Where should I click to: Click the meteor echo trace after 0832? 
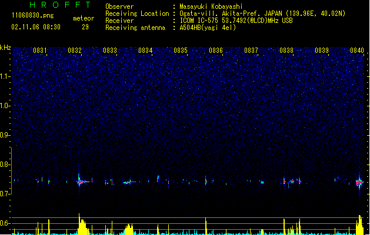tap(83, 181)
